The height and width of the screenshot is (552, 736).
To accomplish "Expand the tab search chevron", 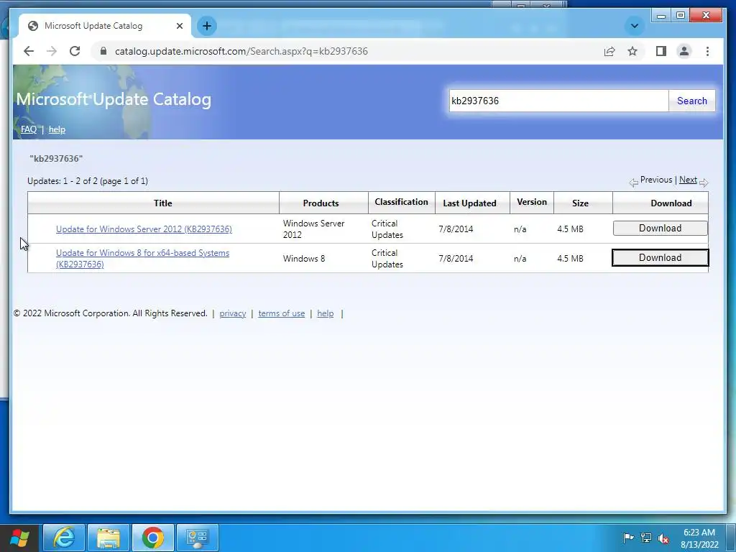I will pyautogui.click(x=634, y=26).
